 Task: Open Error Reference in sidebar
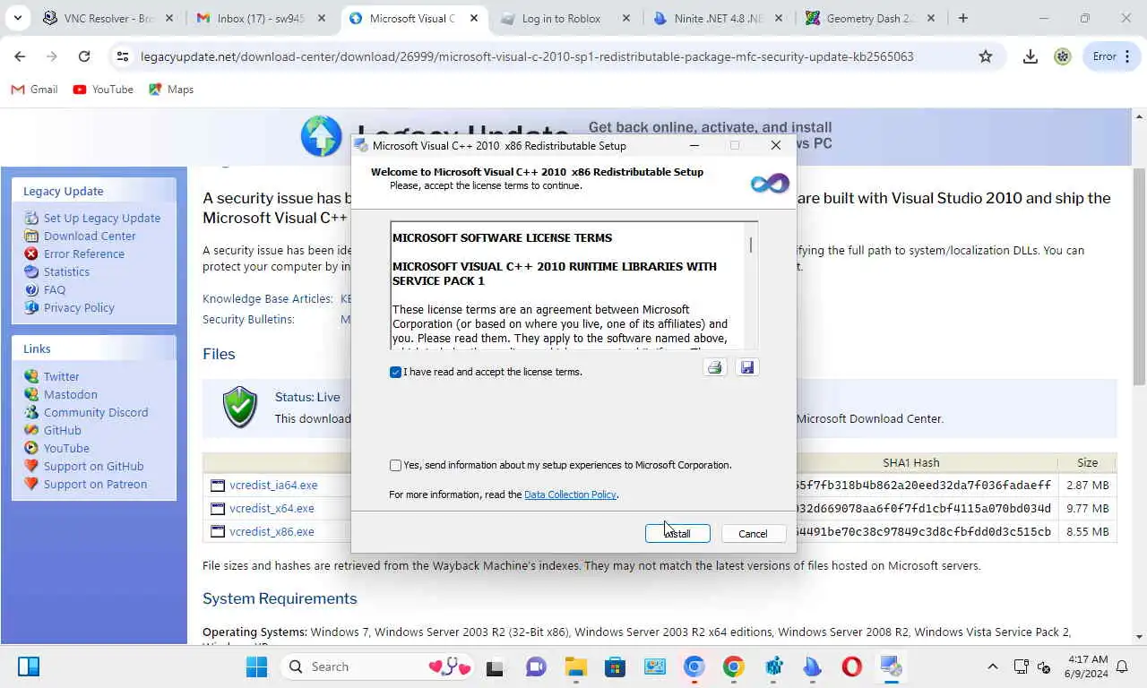click(84, 254)
